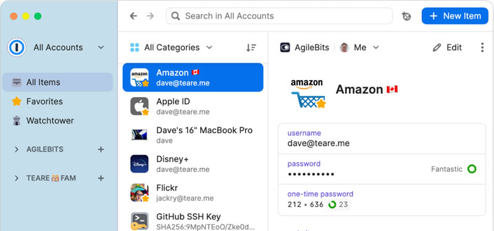Click the Amazon title in the detail pane
Viewport: 494px width, 231px height.
[359, 89]
